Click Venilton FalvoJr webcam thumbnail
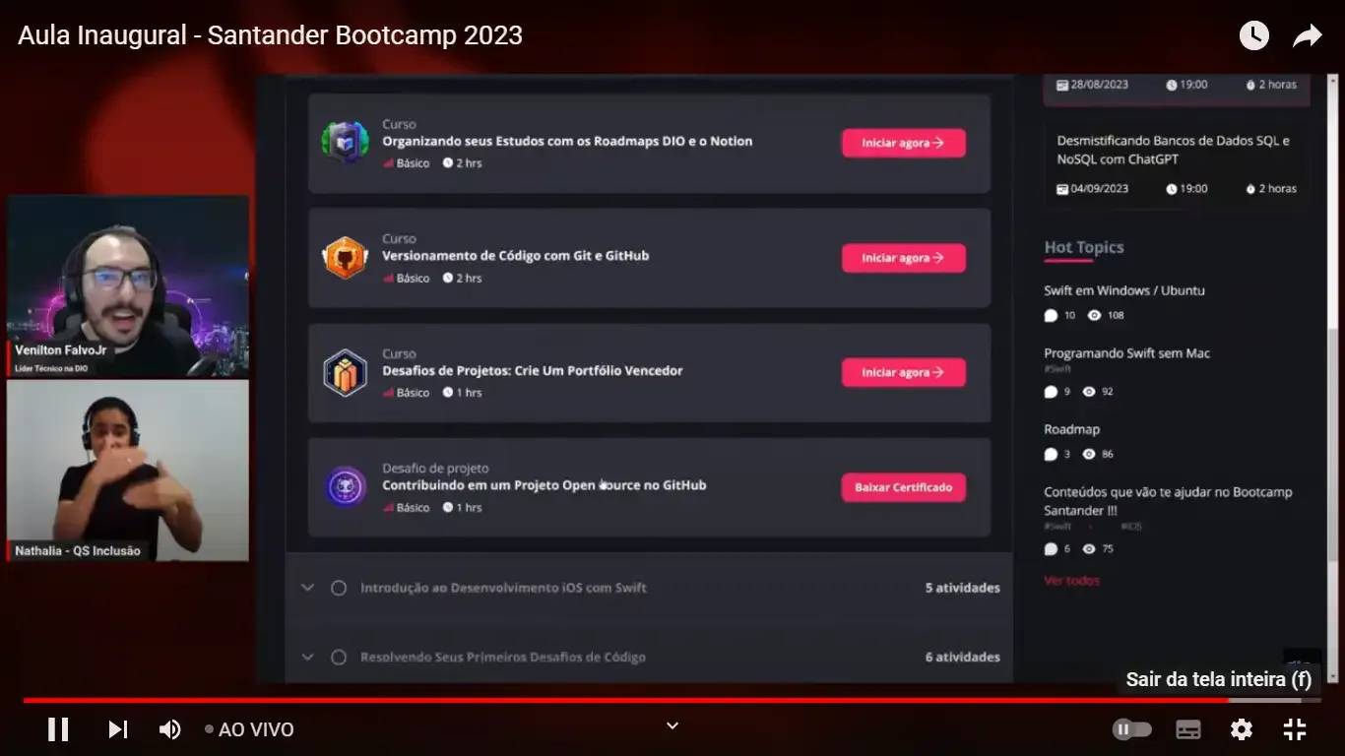The image size is (1345, 756). 128,285
